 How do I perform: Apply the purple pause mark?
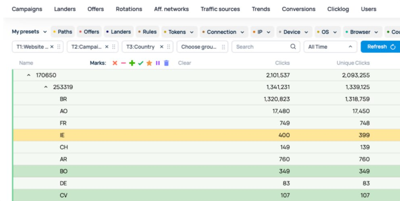click(158, 63)
